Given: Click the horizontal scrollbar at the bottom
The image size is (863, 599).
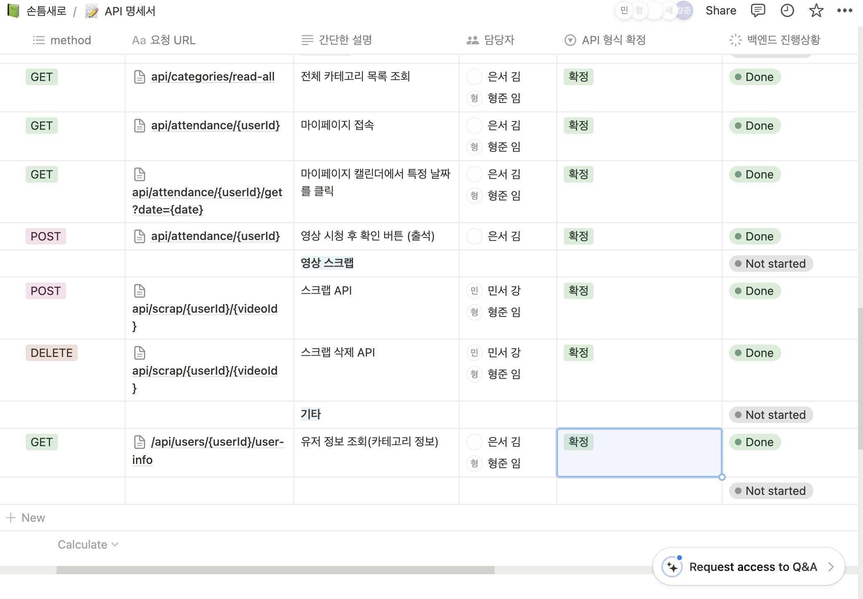Looking at the screenshot, I should click(275, 570).
